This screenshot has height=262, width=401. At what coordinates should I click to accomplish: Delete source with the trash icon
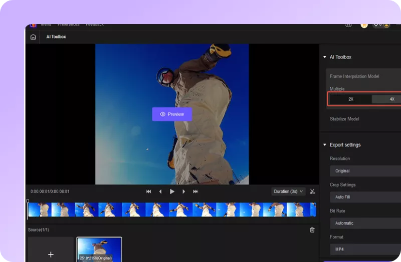point(312,230)
